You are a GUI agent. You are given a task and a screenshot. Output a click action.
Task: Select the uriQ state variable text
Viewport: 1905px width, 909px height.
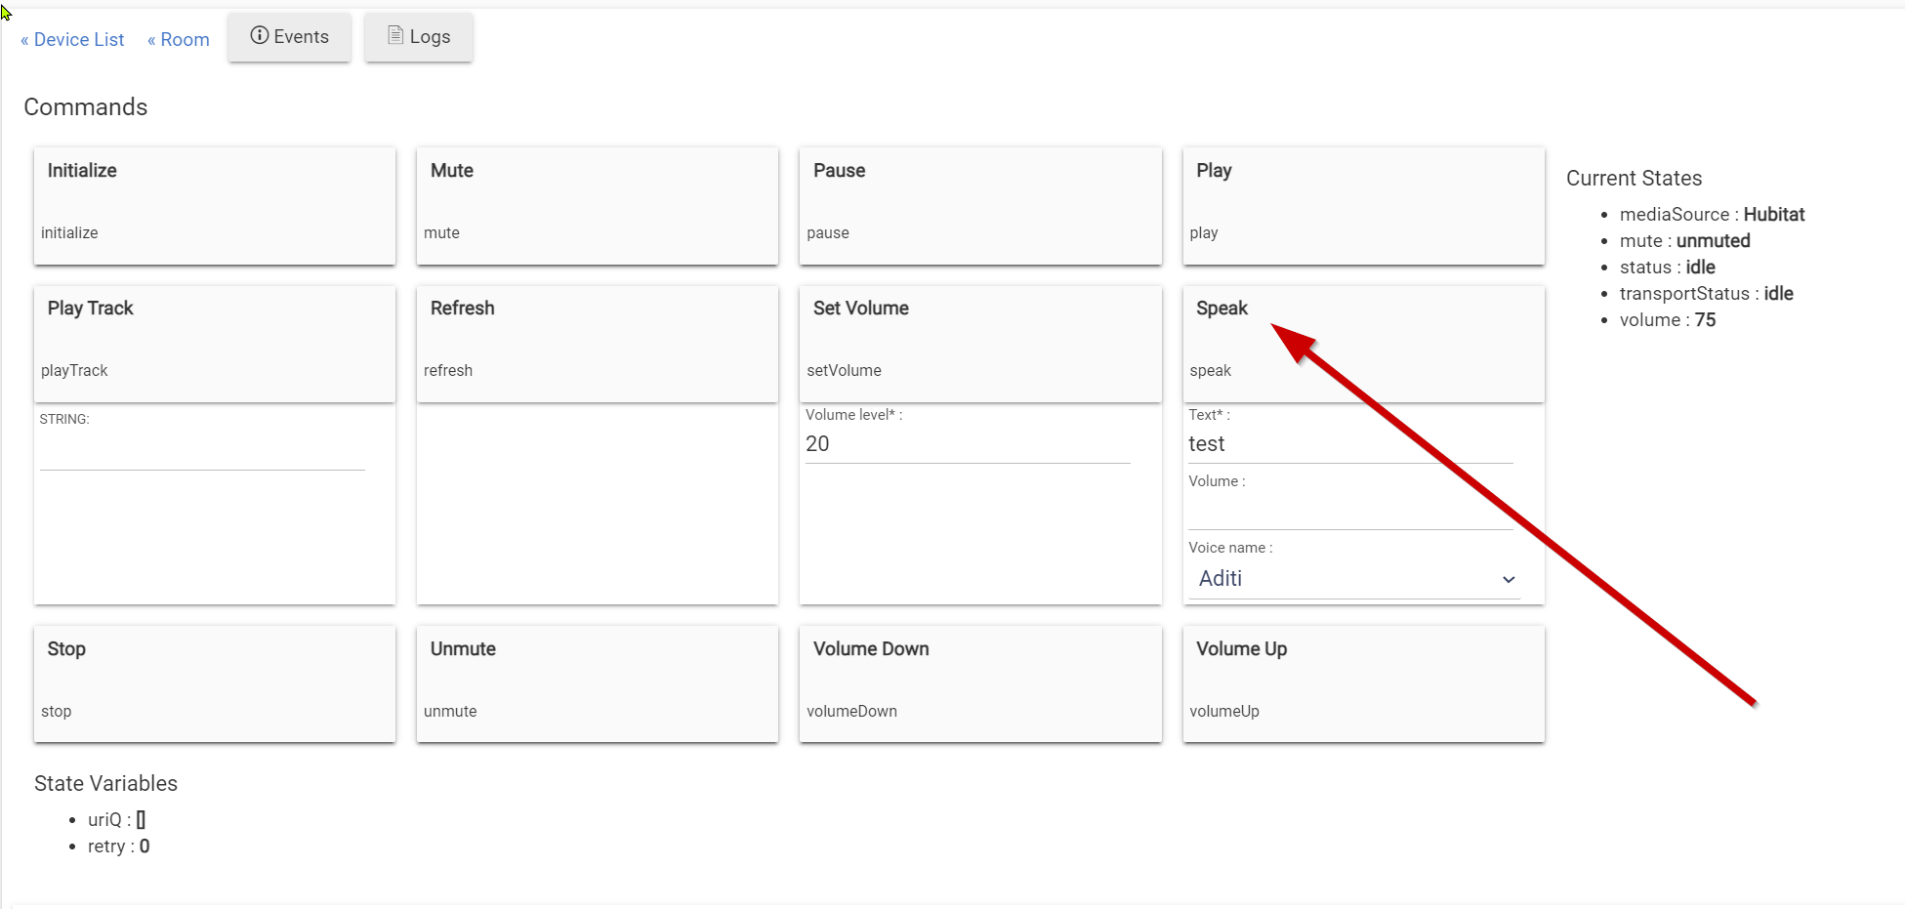pos(116,819)
